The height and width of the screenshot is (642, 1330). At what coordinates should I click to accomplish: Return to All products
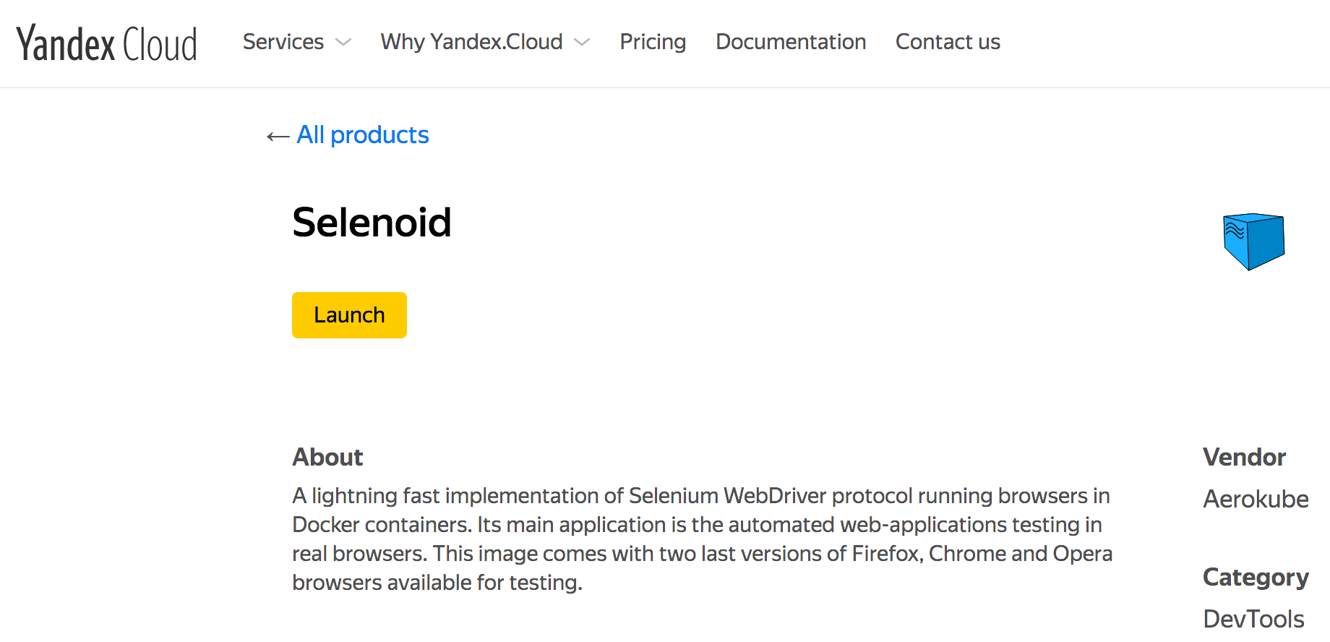tap(363, 135)
